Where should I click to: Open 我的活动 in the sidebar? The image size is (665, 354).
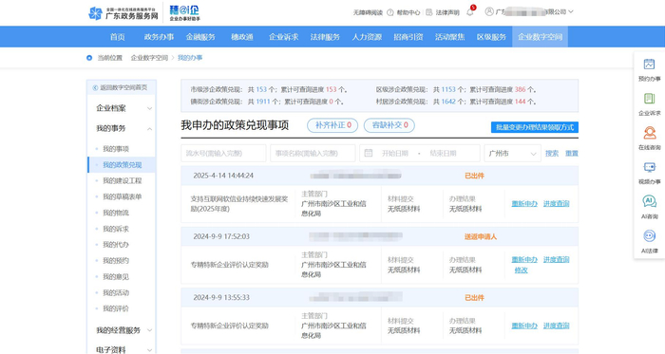click(116, 292)
